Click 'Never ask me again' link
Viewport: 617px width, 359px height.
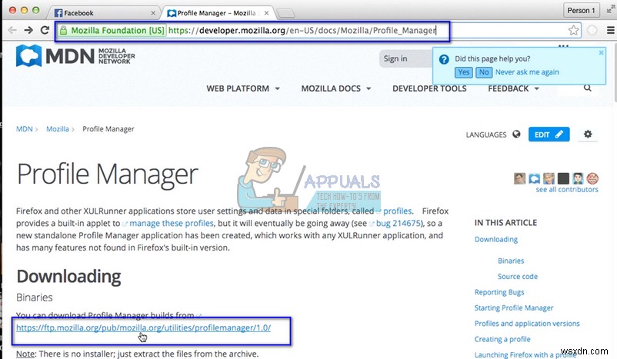click(527, 72)
